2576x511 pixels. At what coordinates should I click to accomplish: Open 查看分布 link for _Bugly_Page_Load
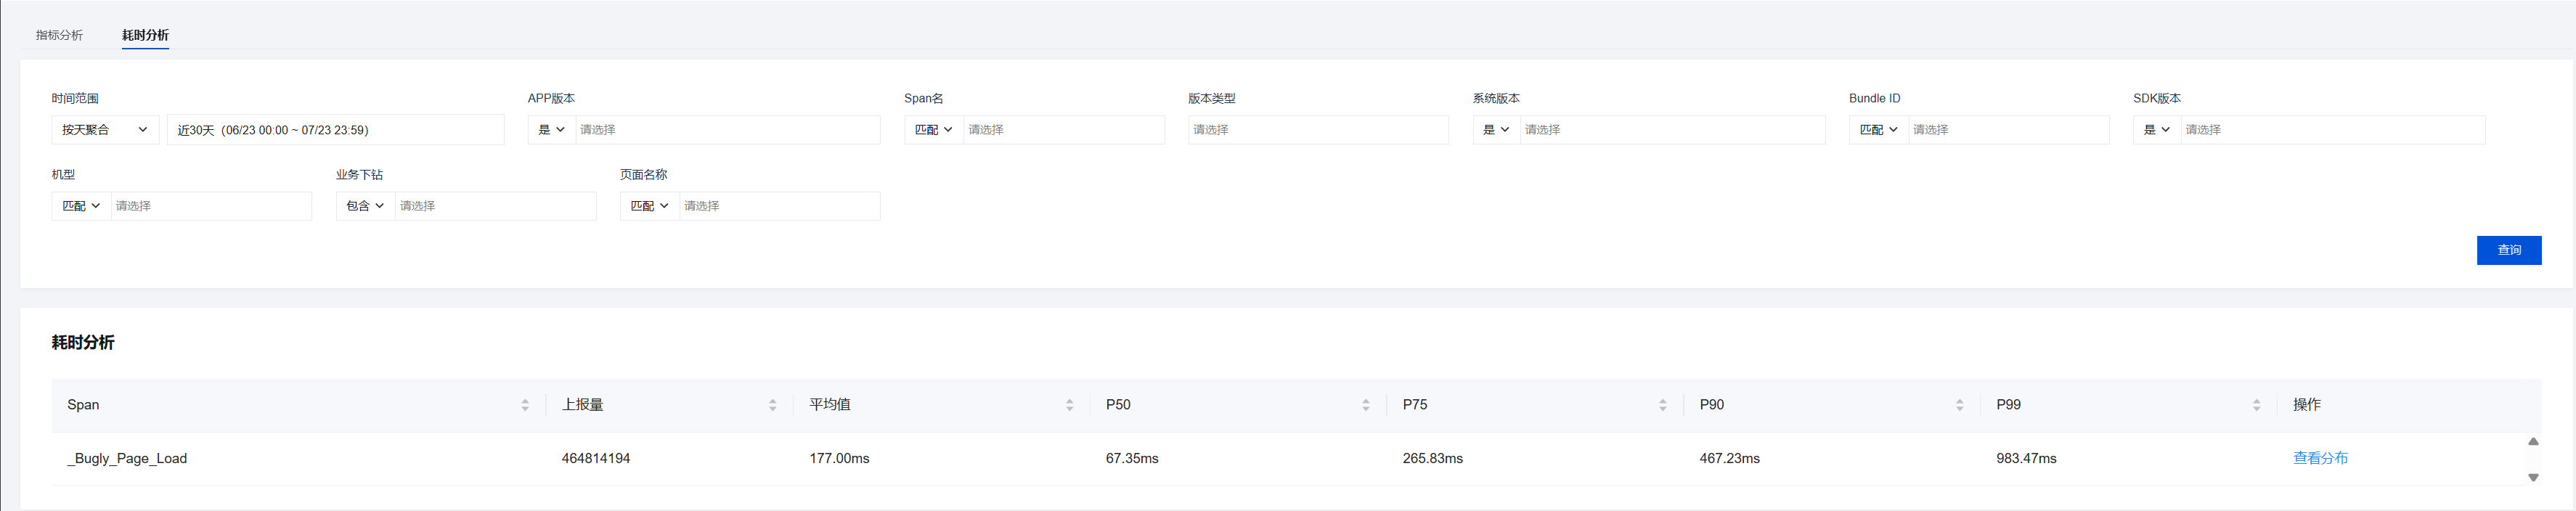point(2320,458)
